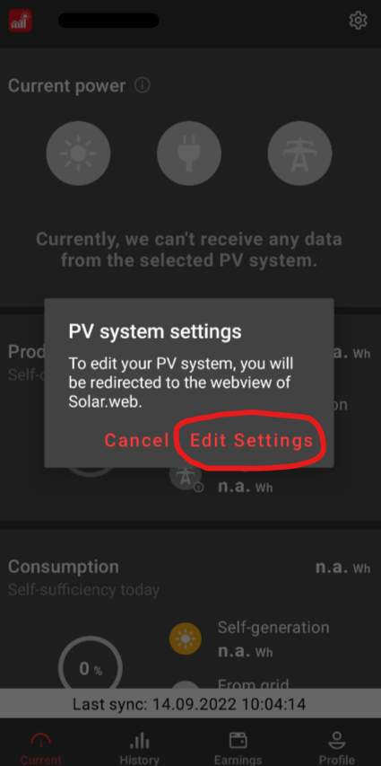Select the sun PV production circle icon
Screen dimensions: 381x766
pos(78,154)
